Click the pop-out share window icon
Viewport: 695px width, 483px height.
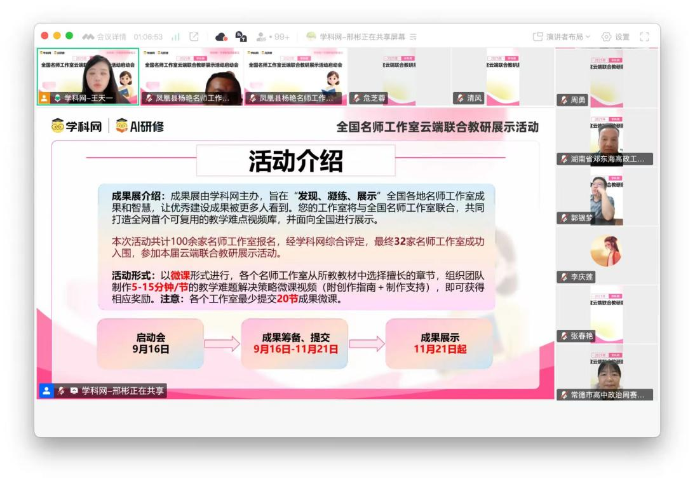click(194, 37)
